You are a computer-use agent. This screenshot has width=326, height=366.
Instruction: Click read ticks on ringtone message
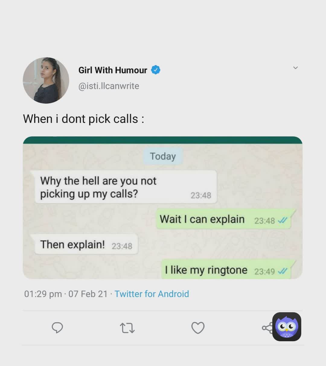[282, 271]
